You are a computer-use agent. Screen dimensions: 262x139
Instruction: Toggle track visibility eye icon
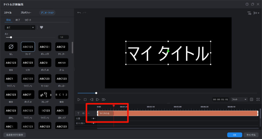tap(83, 113)
